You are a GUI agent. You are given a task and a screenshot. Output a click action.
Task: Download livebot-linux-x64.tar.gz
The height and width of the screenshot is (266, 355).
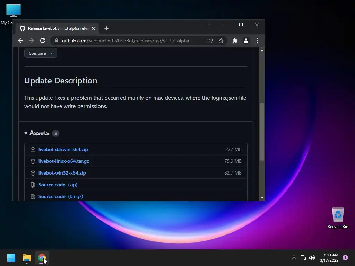click(64, 161)
